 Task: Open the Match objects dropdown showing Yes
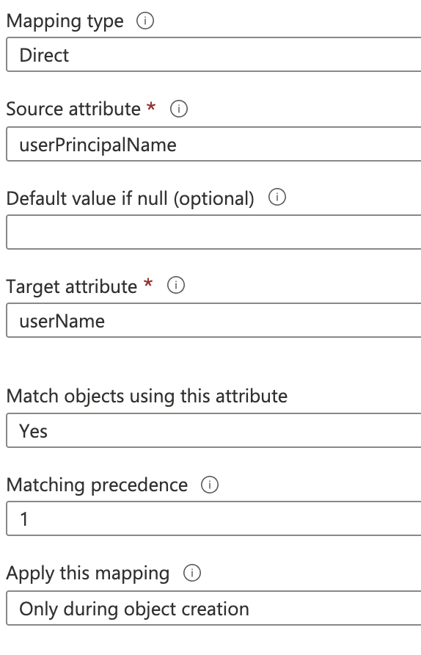(x=213, y=430)
